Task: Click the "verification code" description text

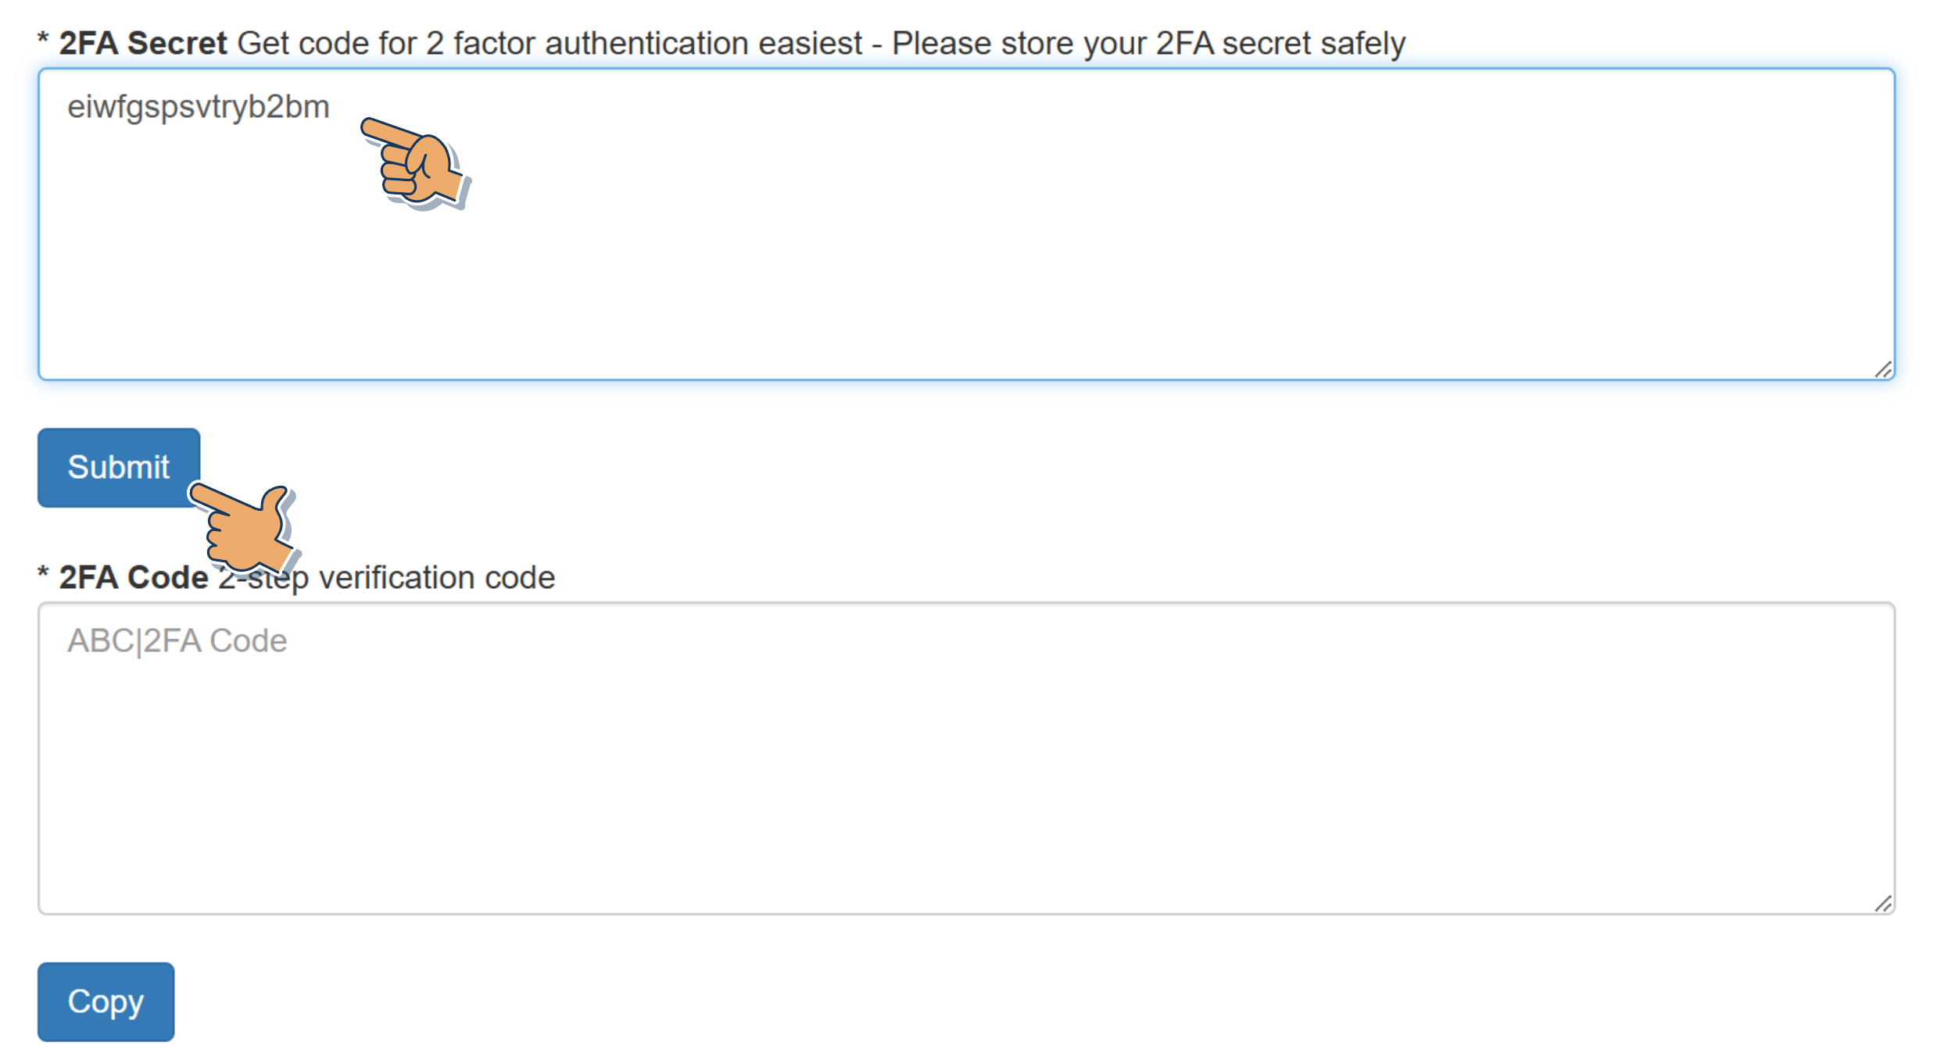Action: 437,578
